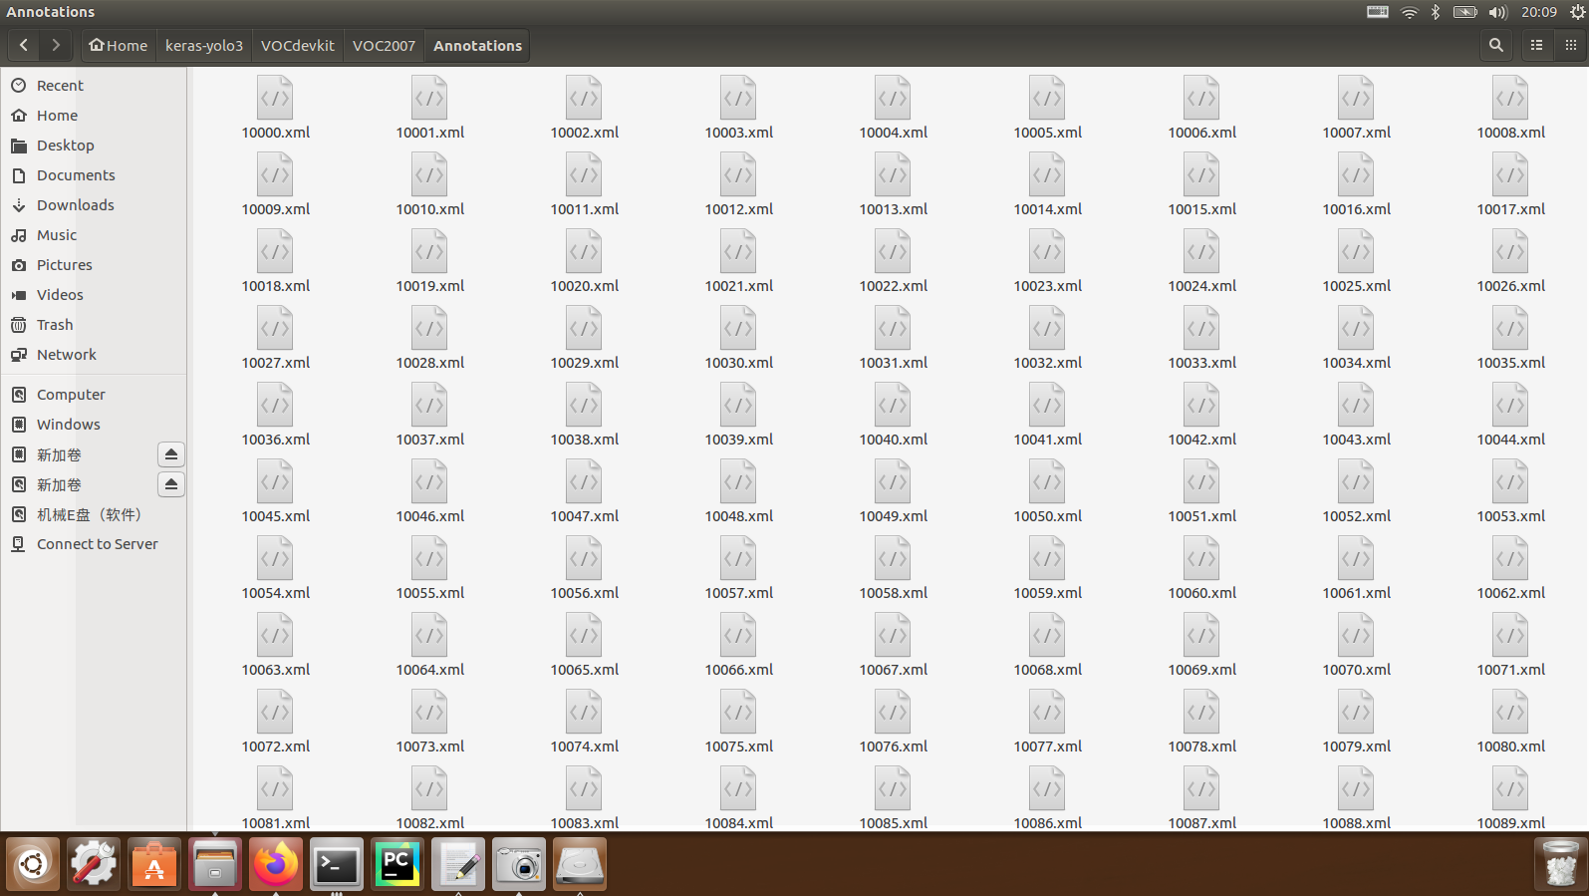
Task: Click the 10080.xml file name
Action: [x=1511, y=747]
